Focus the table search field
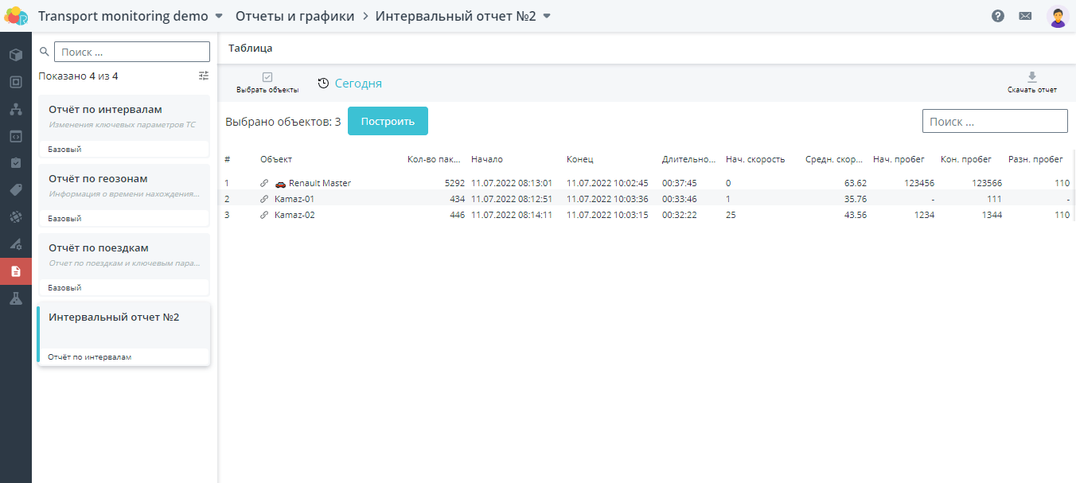The width and height of the screenshot is (1076, 483). [995, 122]
